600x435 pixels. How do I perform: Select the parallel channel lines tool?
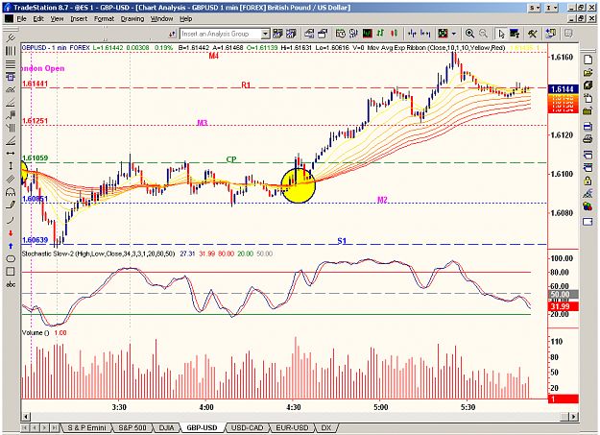11,179
